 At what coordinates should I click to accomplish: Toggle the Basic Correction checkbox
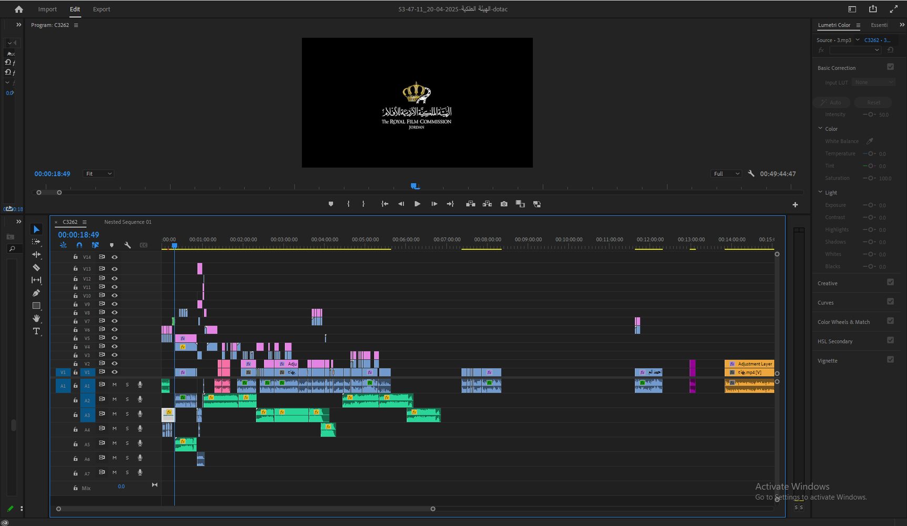[x=890, y=67]
